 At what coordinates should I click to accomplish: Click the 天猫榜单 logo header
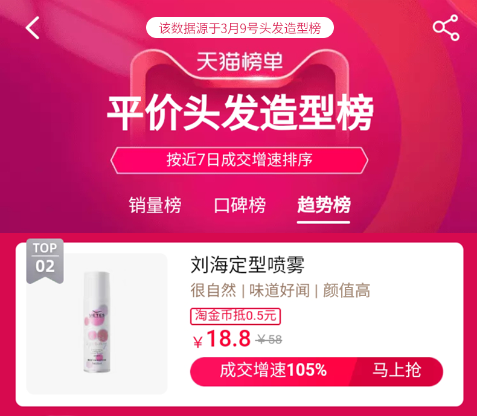coord(240,62)
